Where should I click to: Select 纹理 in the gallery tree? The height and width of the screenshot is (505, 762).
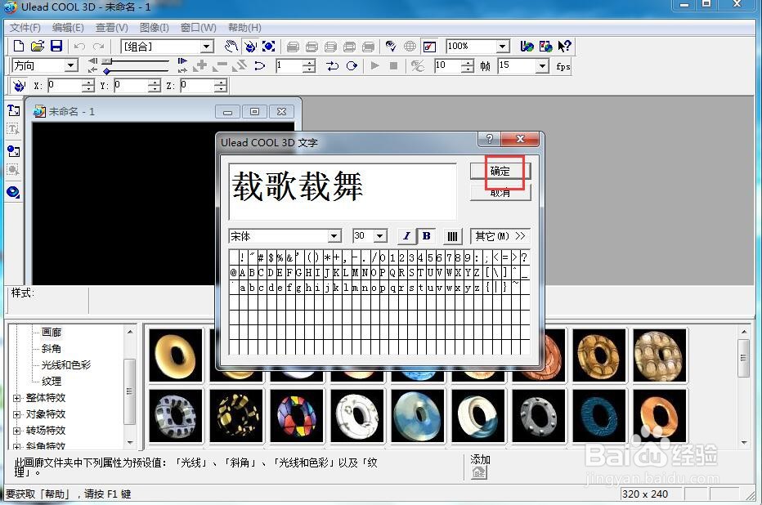(x=52, y=381)
